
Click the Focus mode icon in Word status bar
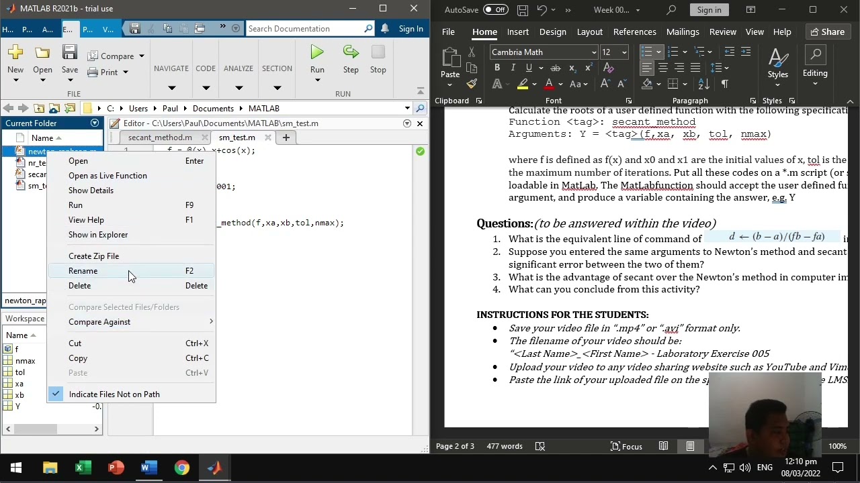click(628, 446)
